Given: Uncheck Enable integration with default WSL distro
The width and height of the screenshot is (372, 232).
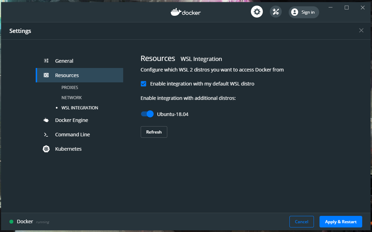Looking at the screenshot, I should click(x=143, y=84).
